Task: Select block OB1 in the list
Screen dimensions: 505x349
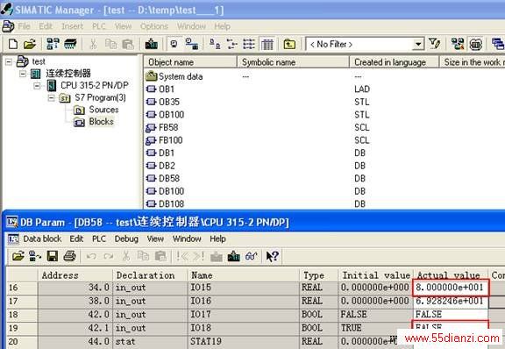Action: tap(160, 89)
